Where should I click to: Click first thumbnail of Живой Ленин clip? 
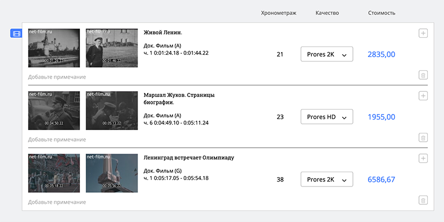54,47
